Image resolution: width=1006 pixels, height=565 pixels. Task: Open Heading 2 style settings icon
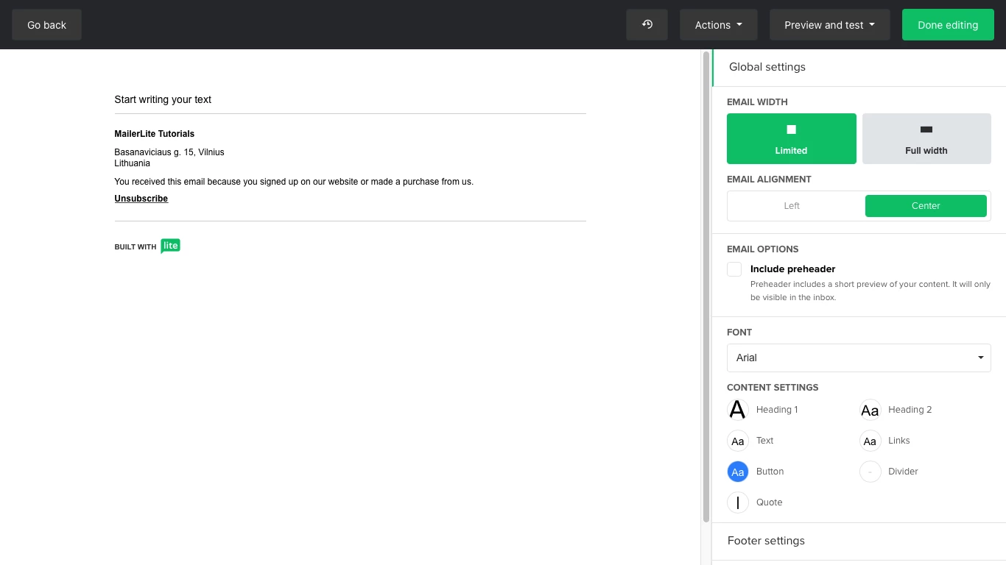pyautogui.click(x=870, y=410)
